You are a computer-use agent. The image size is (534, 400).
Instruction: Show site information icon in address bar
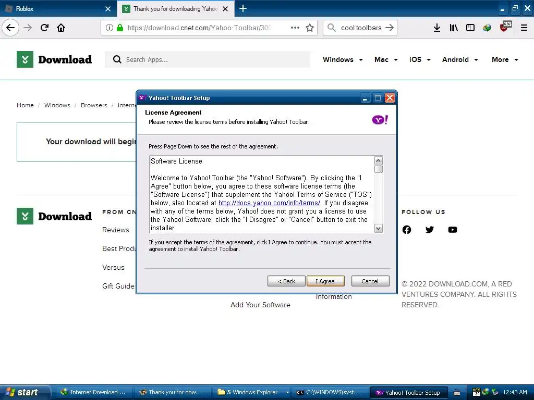coord(110,28)
